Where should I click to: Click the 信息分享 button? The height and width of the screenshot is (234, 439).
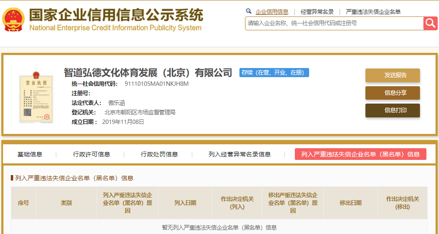[393, 93]
